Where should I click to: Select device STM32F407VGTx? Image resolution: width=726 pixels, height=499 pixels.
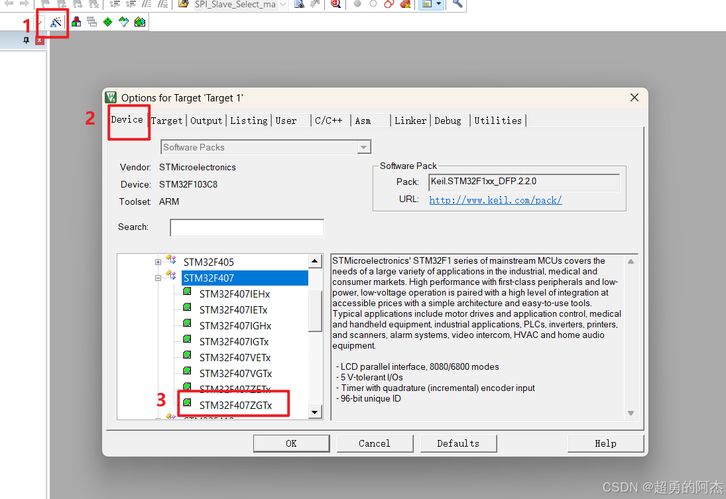tap(235, 374)
